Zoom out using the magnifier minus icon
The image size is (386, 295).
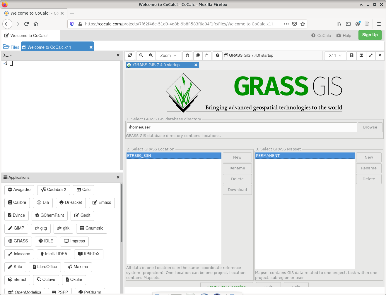click(x=141, y=55)
